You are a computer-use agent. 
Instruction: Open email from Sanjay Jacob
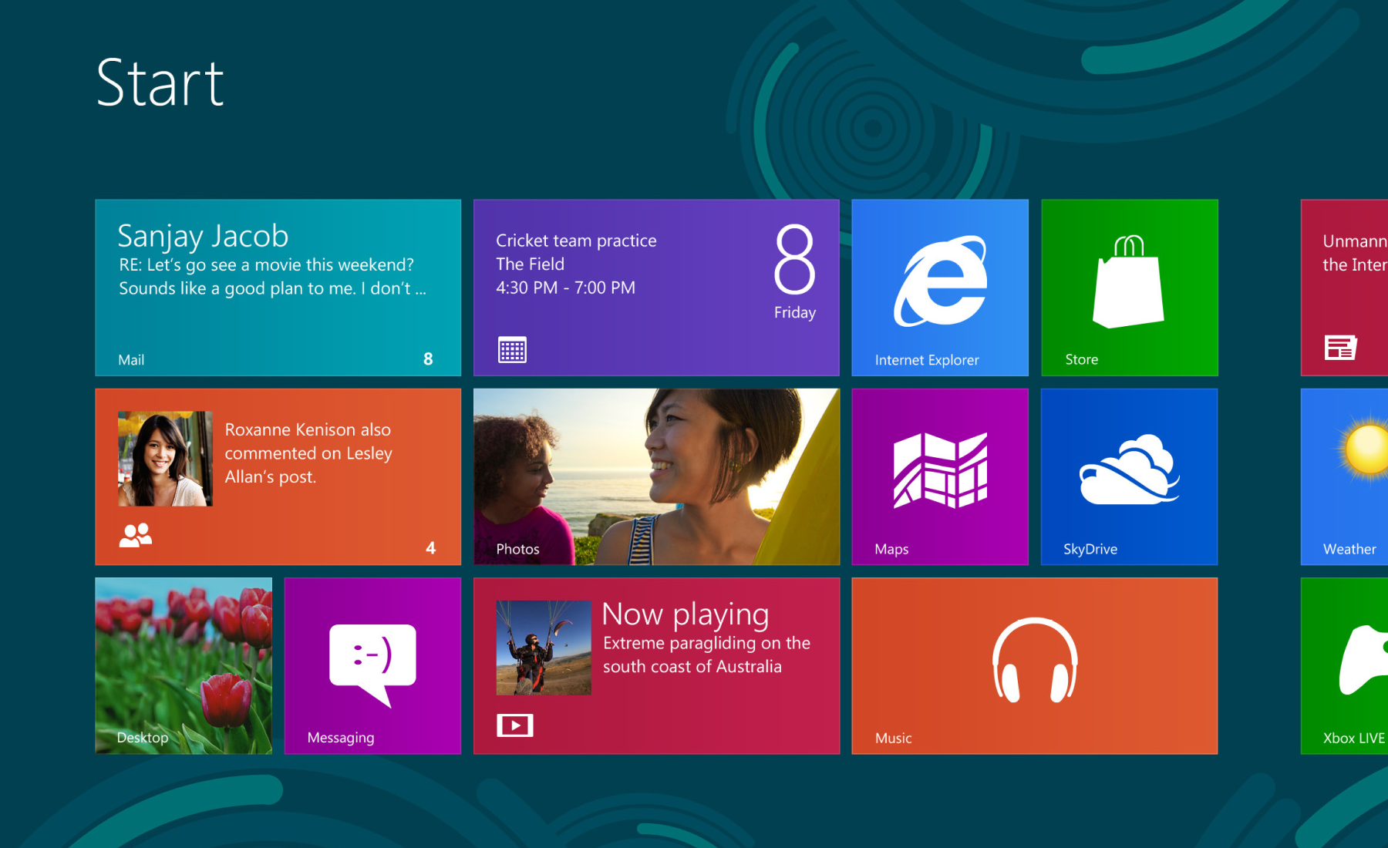(203, 236)
